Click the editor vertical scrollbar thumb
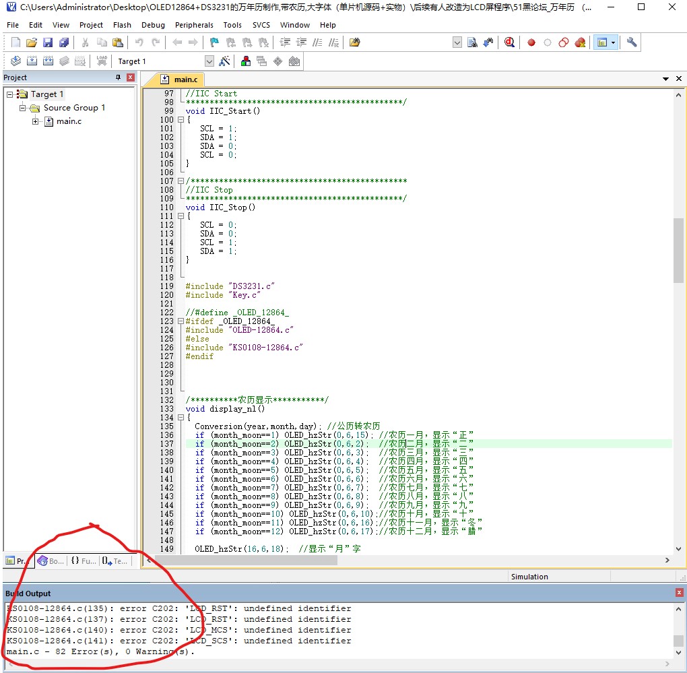This screenshot has height=673, width=687. 678,250
